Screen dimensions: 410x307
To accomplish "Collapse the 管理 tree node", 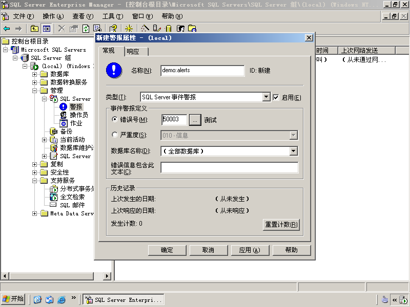I will click(34, 91).
